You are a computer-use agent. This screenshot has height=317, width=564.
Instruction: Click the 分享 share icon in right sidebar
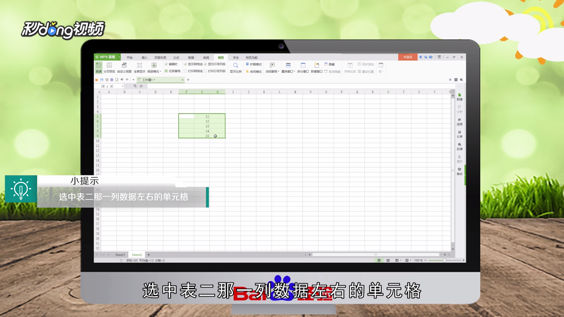tap(458, 134)
